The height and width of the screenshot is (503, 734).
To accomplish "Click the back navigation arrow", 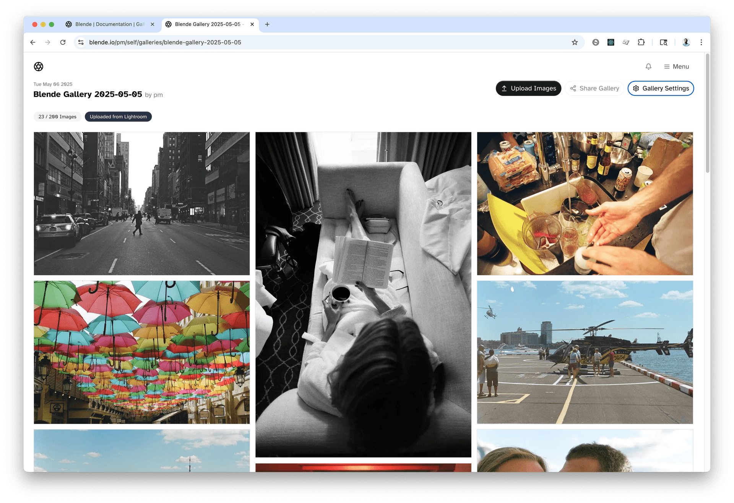I will (32, 42).
